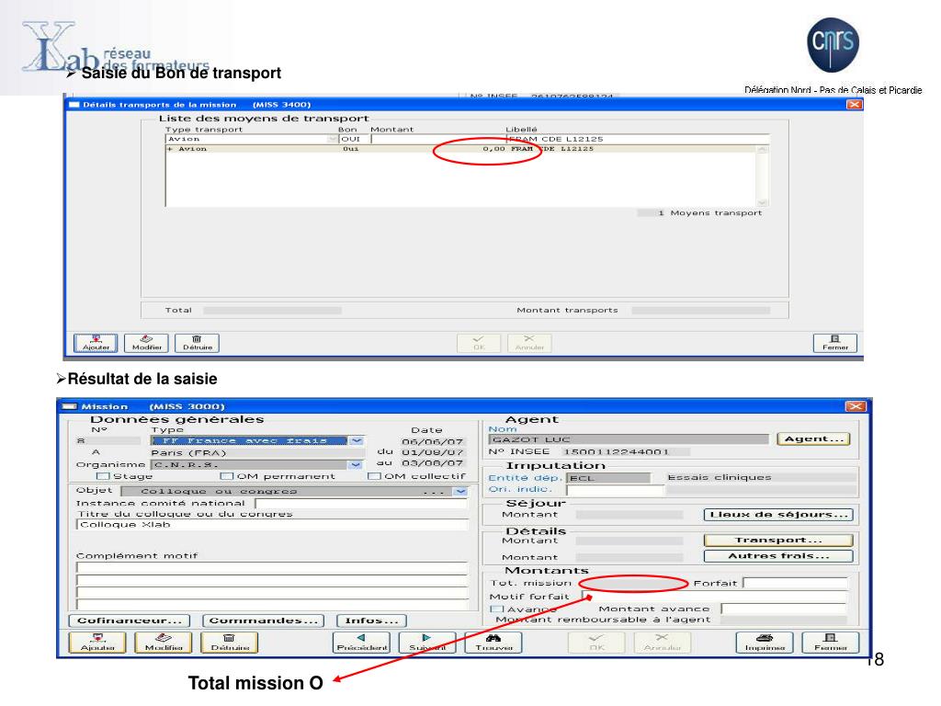Viewport: 941px width, 706px height.
Task: Click the first Complément motif line
Action: 272,567
